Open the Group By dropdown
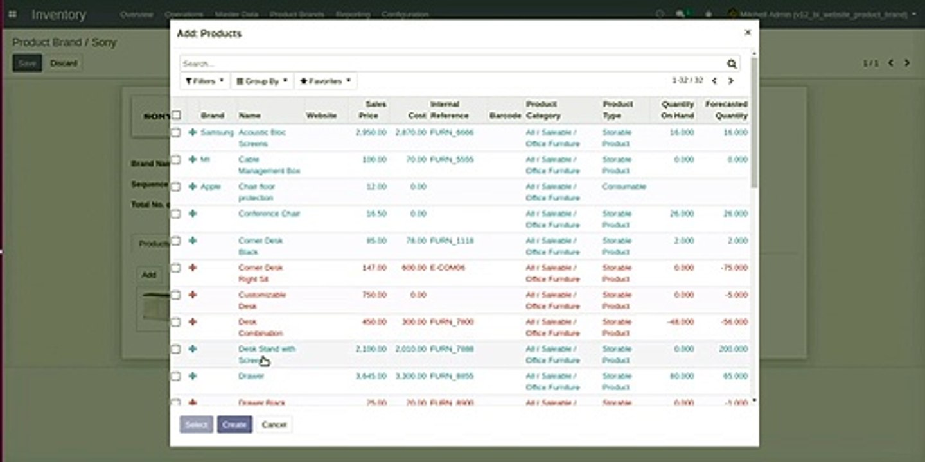This screenshot has width=925, height=462. 262,81
